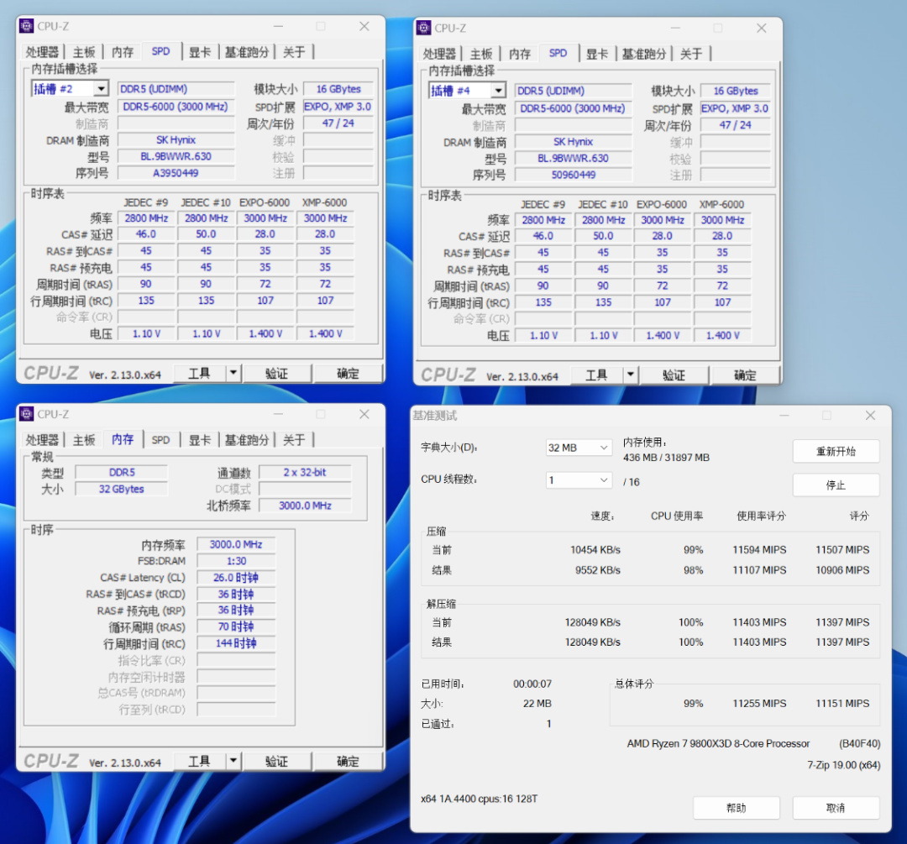Expand 工具 arrow in bottom-left CPU-Z
This screenshot has width=907, height=844.
point(233,761)
